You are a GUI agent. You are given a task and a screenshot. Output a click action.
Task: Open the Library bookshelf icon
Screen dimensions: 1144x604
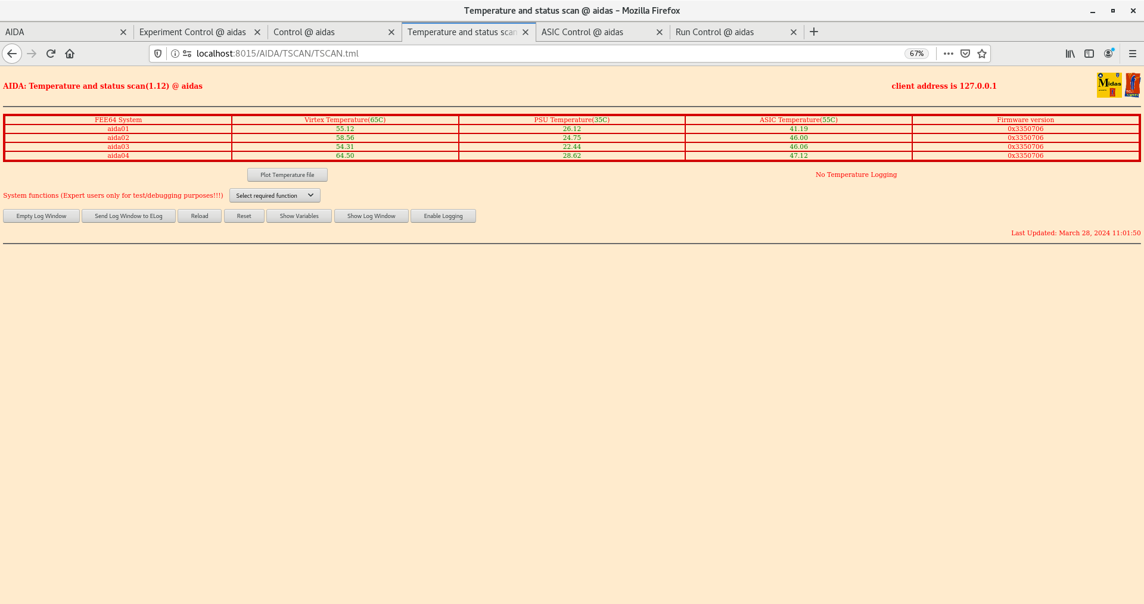pos(1070,54)
